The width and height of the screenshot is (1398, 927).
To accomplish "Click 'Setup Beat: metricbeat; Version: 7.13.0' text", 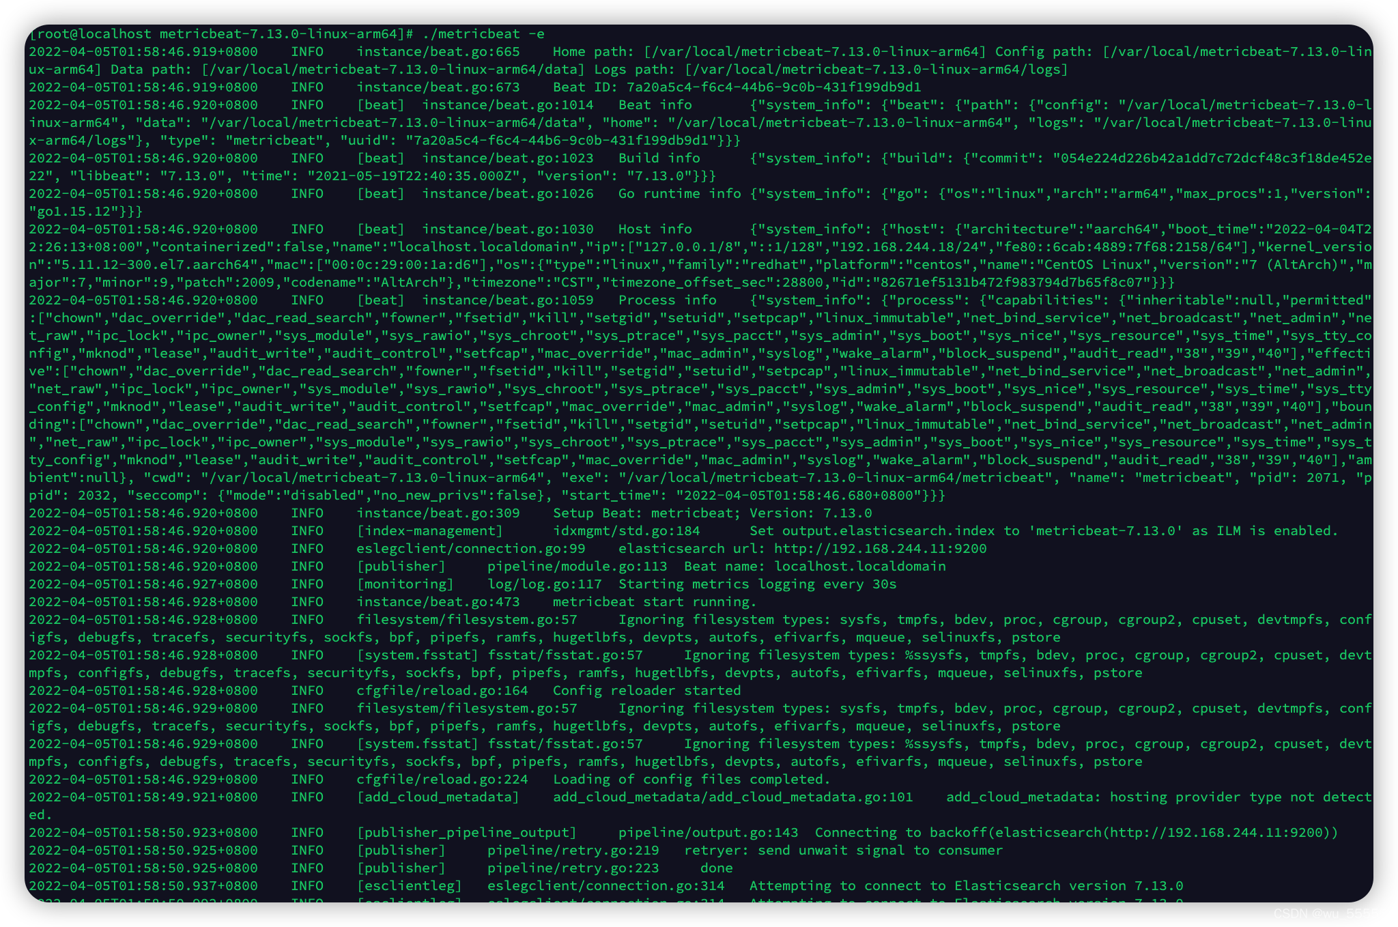I will pos(712,513).
